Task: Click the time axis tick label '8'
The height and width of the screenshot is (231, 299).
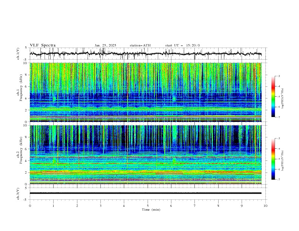Action: coord(218,206)
